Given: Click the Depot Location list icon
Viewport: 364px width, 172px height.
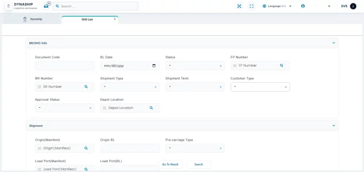Looking at the screenshot, I should pyautogui.click(x=104, y=108).
